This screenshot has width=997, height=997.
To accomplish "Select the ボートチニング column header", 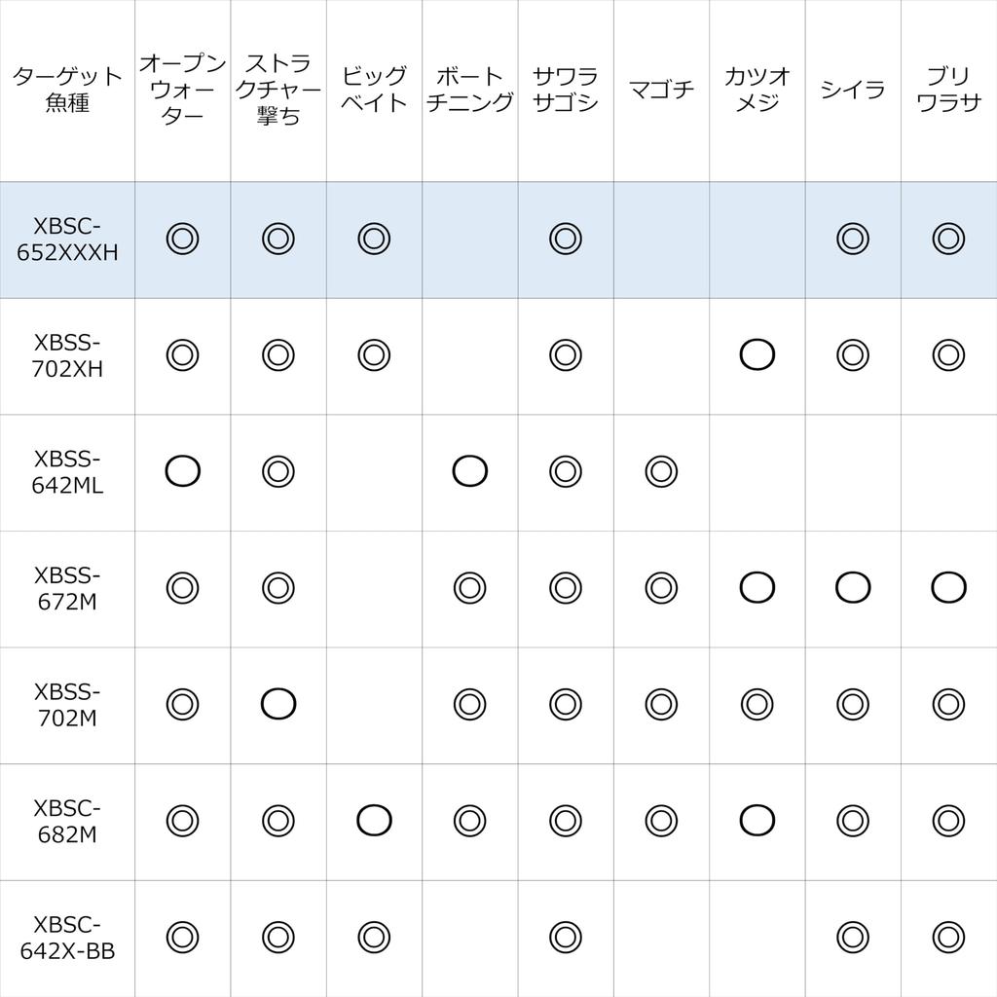I will click(x=470, y=91).
